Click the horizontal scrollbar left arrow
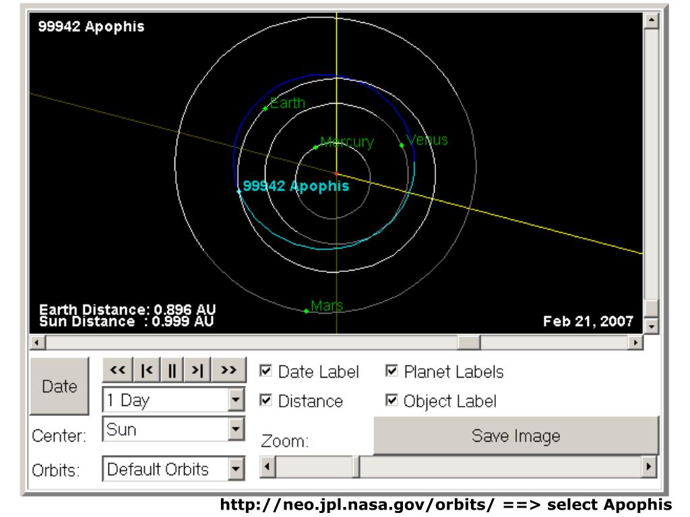 pyautogui.click(x=38, y=343)
